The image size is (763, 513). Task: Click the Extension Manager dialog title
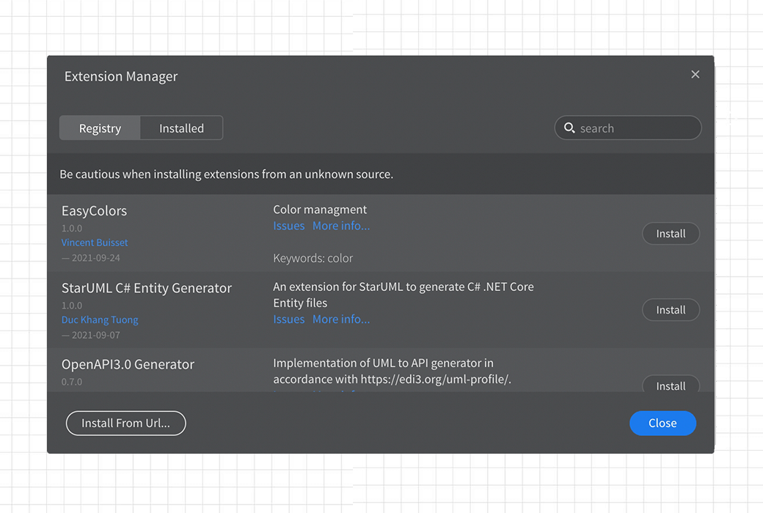(x=120, y=76)
